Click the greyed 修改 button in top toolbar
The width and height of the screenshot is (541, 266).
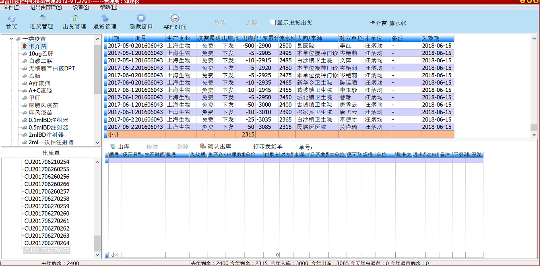pyautogui.click(x=220, y=23)
